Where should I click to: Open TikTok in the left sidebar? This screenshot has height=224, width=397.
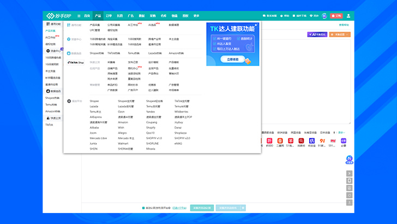[x=49, y=125]
